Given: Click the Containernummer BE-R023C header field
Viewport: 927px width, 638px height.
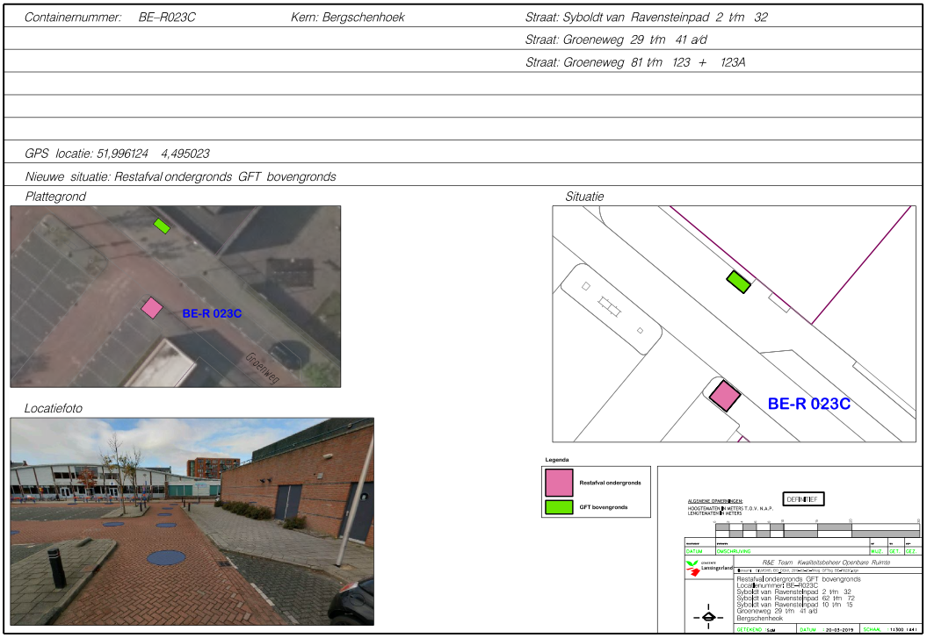Looking at the screenshot, I should tap(110, 18).
